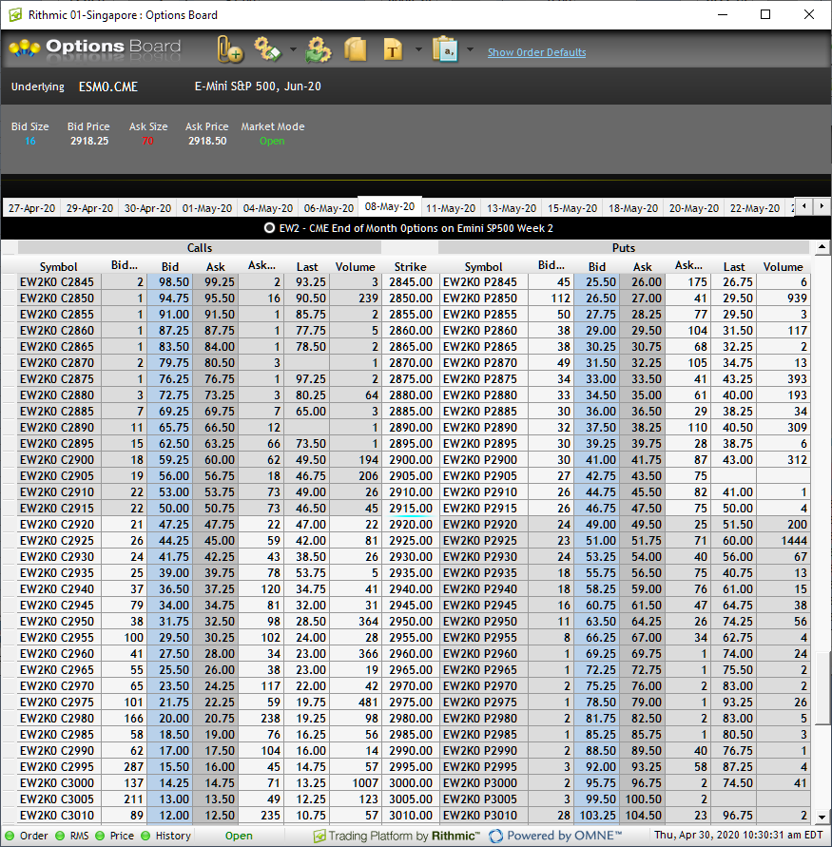Switch to the 11-May-20 expiration tab
832x847 pixels.
[x=451, y=207]
